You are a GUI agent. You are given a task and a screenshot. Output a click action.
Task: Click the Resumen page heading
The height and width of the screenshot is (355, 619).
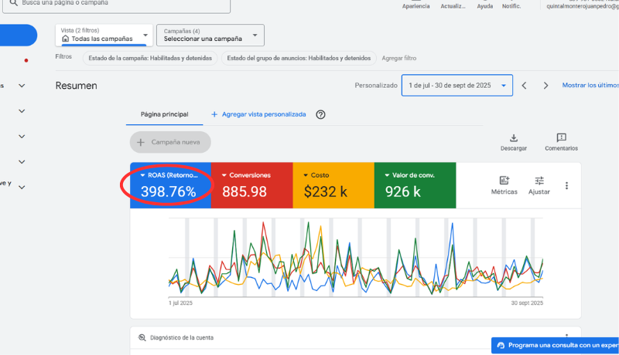pos(76,86)
